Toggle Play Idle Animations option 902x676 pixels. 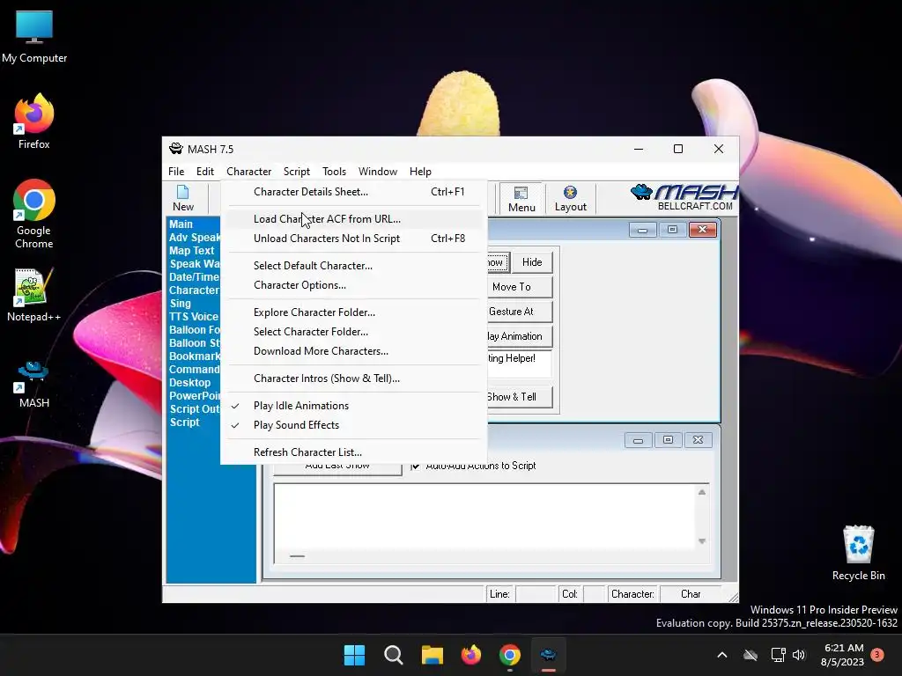[353, 406]
